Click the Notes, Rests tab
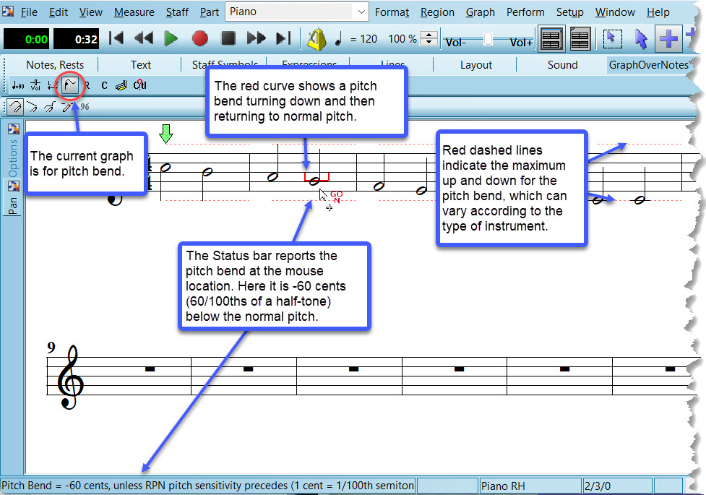 coord(55,65)
